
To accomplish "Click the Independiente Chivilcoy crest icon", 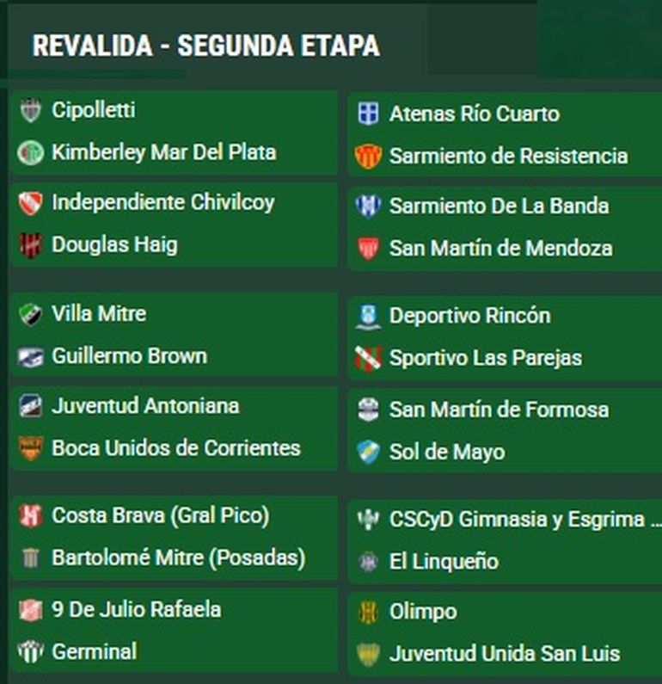I will [30, 203].
